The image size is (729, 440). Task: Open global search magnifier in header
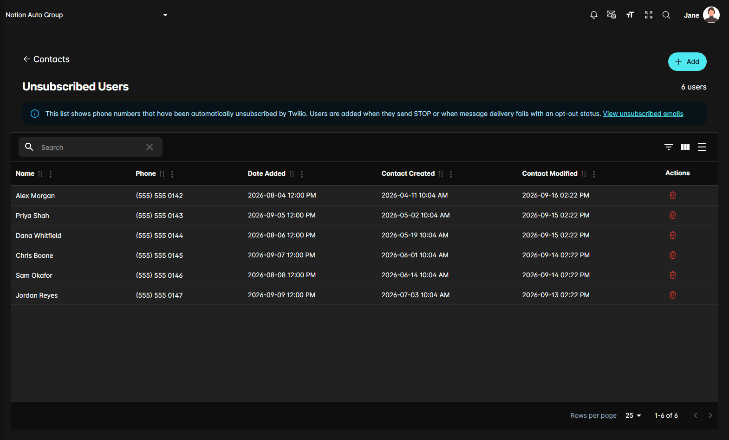(666, 15)
